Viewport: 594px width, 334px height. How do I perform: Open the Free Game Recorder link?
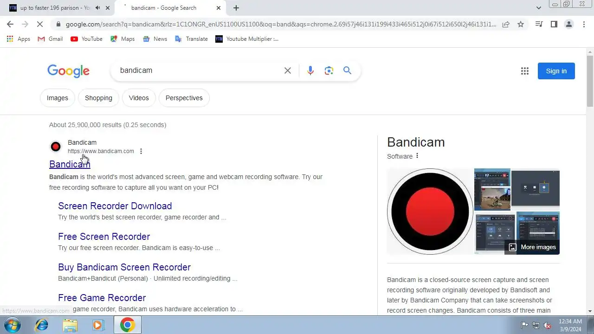102,298
